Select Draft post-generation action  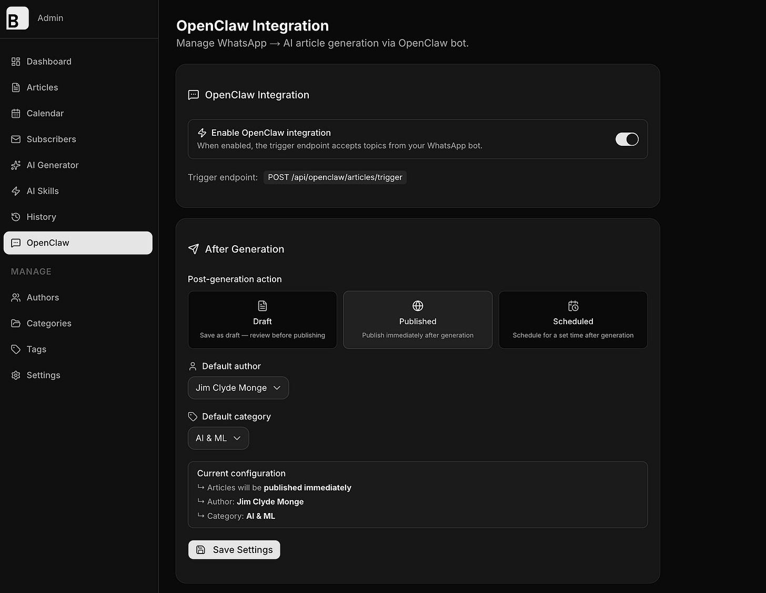point(263,320)
